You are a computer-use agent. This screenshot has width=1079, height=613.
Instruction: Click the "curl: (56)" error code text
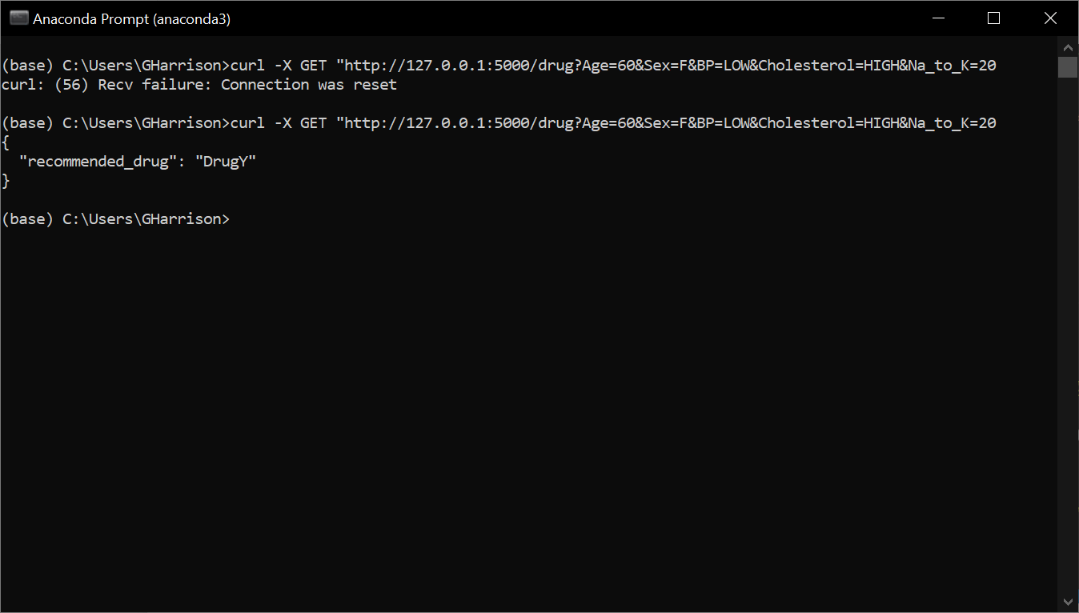pos(45,85)
